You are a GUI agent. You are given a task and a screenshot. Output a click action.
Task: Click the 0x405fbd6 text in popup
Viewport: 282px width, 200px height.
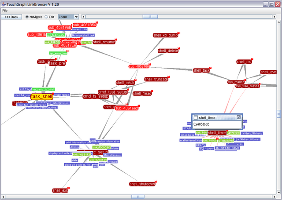[x=201, y=124]
